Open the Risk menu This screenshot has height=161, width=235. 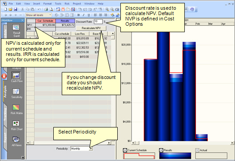(67, 4)
